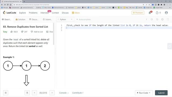172x97 pixels.
Task: Toggle the Autocomplete option
Action: pos(84,19)
